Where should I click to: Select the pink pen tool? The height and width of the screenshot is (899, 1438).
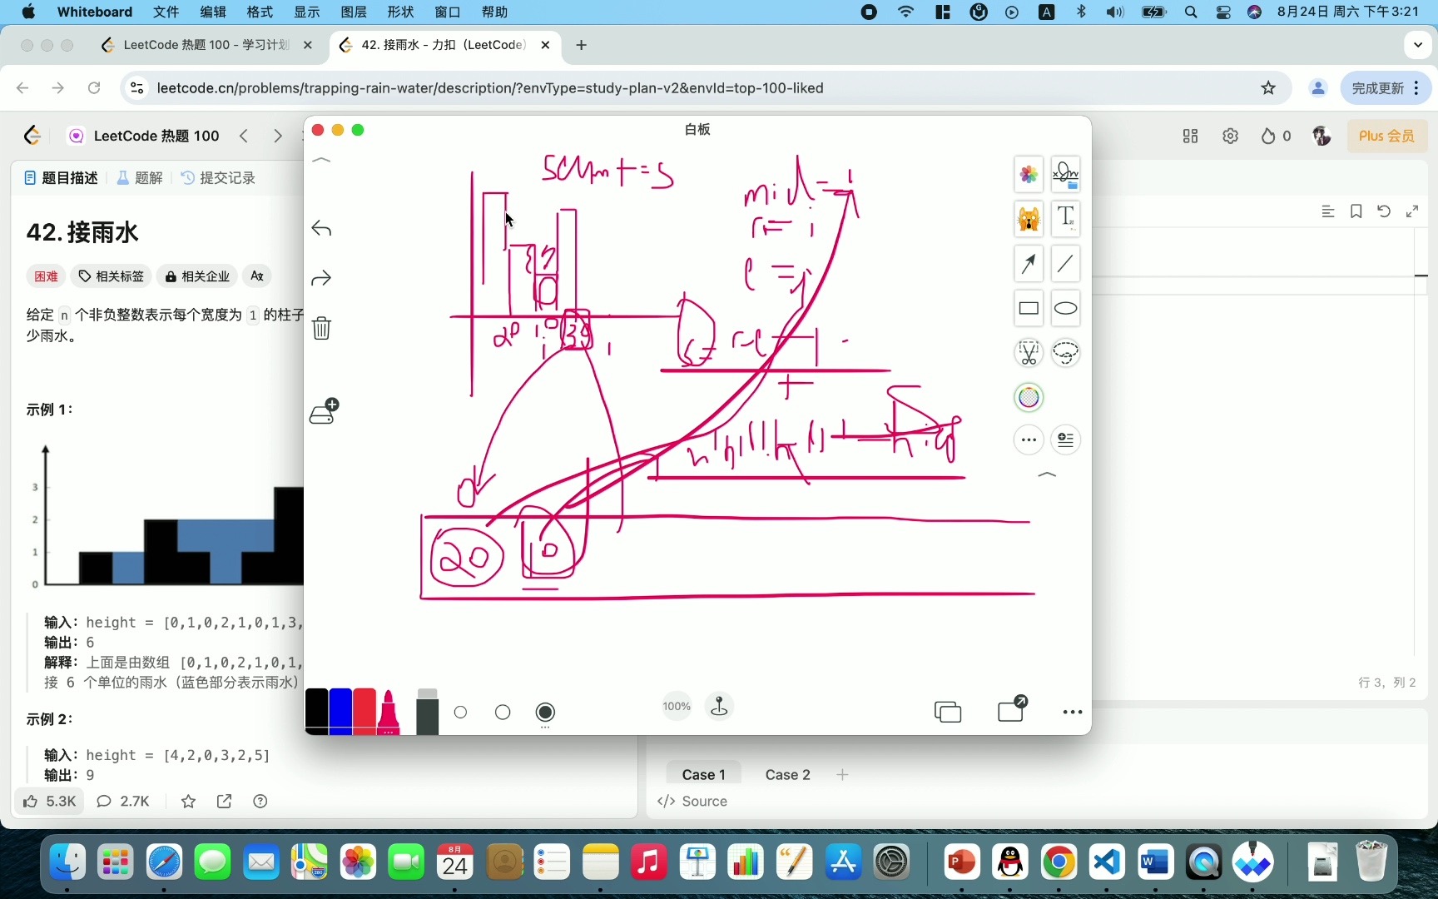tap(388, 713)
